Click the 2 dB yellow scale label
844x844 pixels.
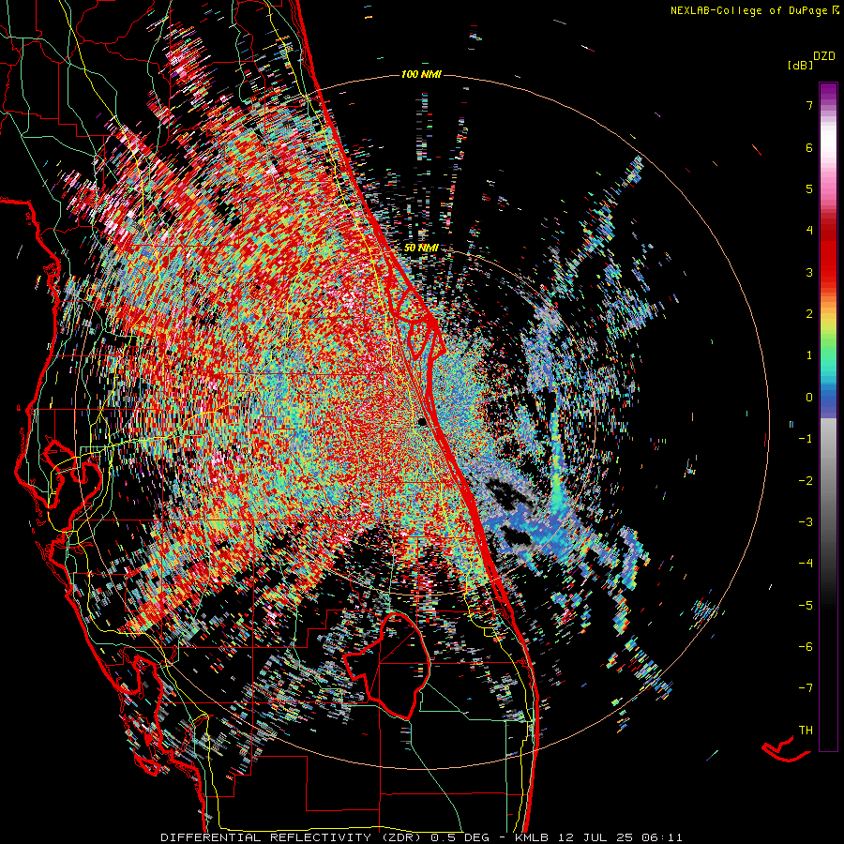click(x=809, y=314)
